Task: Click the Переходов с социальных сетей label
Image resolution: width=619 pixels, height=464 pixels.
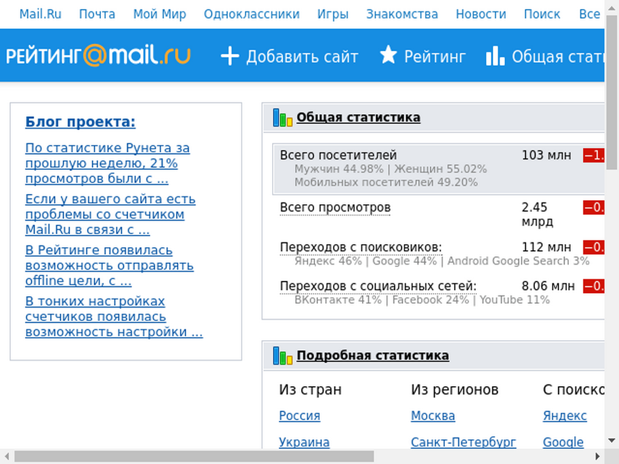Action: [x=378, y=286]
